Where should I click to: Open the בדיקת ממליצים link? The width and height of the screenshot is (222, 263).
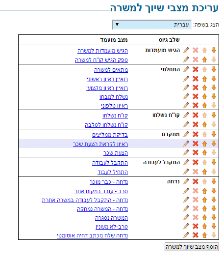(110, 135)
